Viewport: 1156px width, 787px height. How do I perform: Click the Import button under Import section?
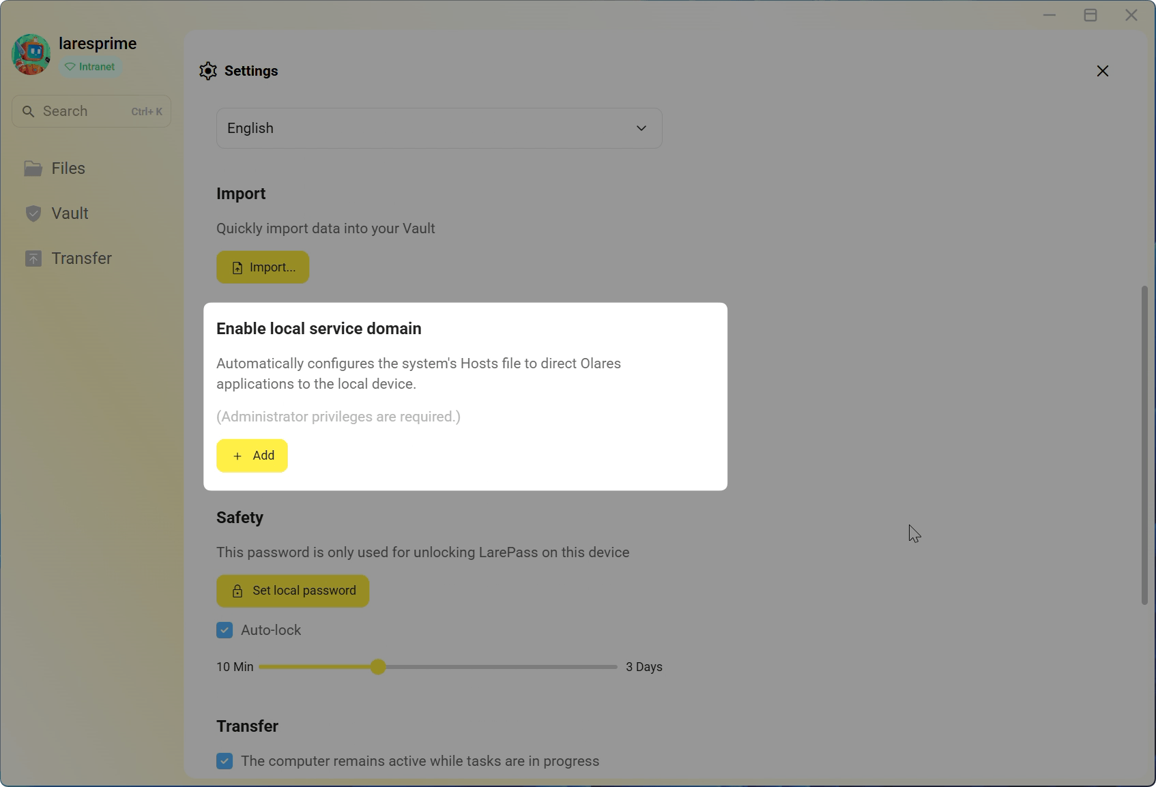pyautogui.click(x=262, y=267)
